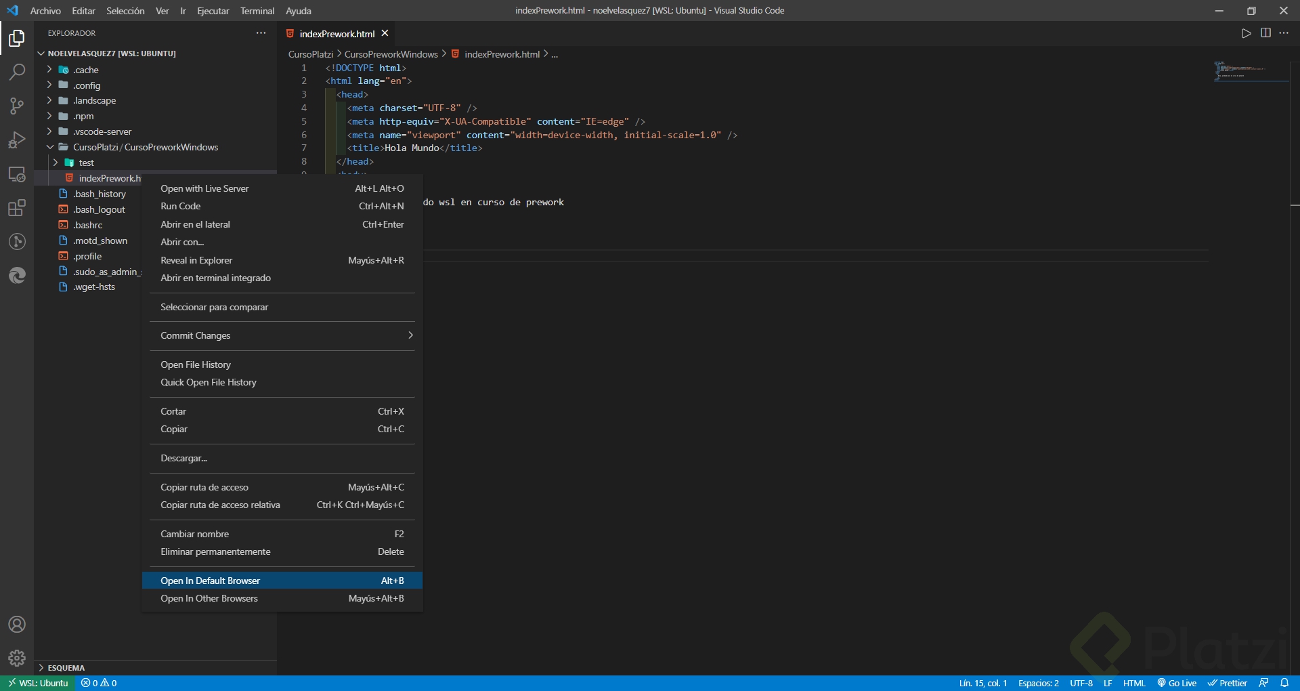Select the .bashrc file
Image resolution: width=1300 pixels, height=691 pixels.
[155, 225]
